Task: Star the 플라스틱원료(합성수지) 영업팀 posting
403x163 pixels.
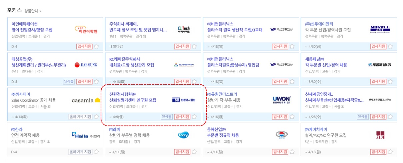Action: click(292, 82)
